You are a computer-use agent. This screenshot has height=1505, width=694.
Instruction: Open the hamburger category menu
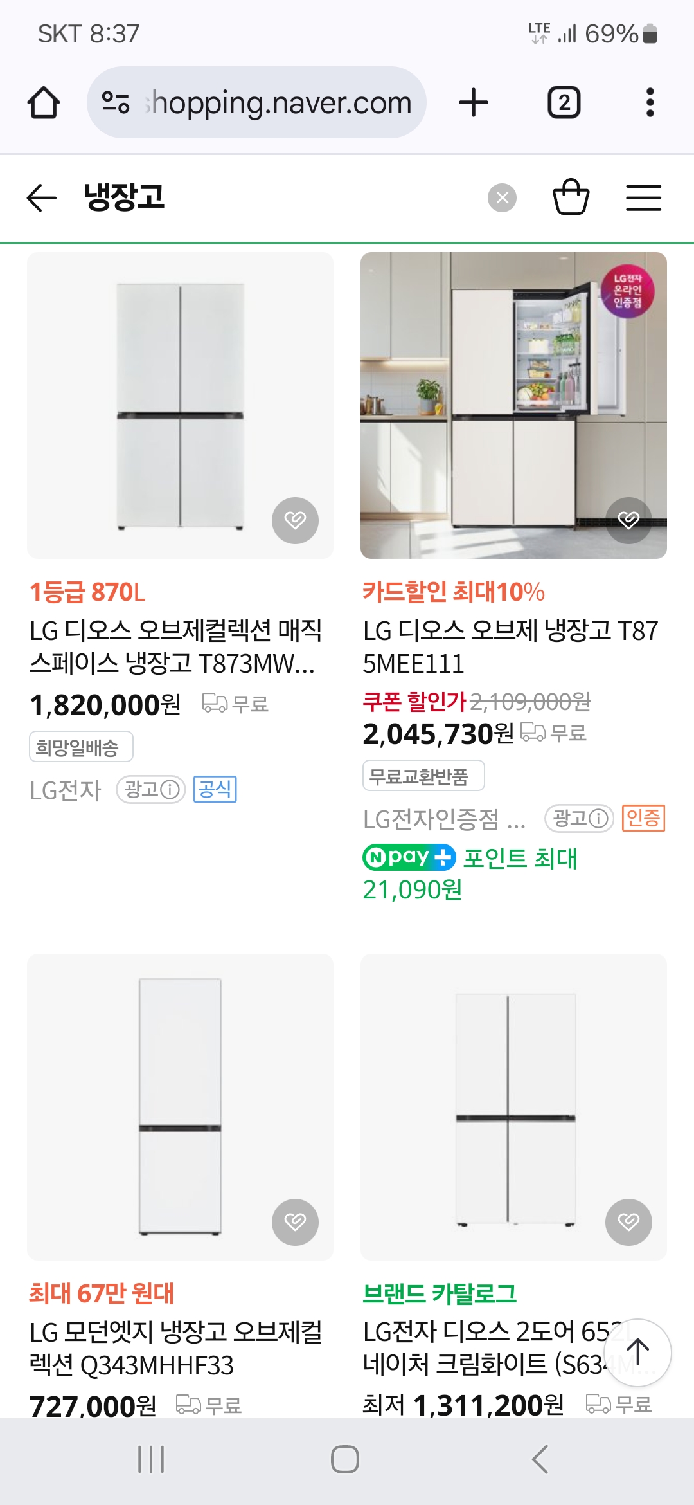[643, 197]
